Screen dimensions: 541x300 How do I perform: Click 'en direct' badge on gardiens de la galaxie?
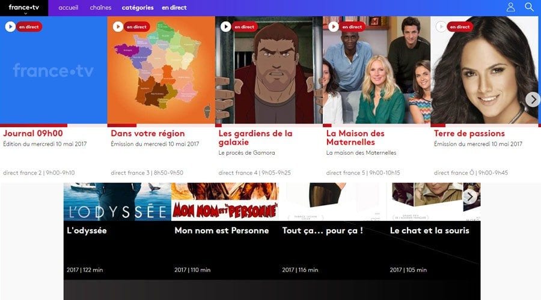click(x=244, y=26)
